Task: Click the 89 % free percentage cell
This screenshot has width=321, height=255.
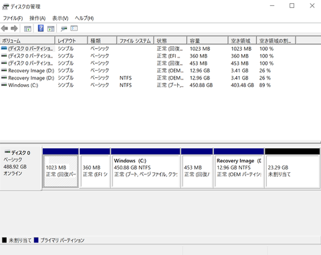Action: pos(265,85)
